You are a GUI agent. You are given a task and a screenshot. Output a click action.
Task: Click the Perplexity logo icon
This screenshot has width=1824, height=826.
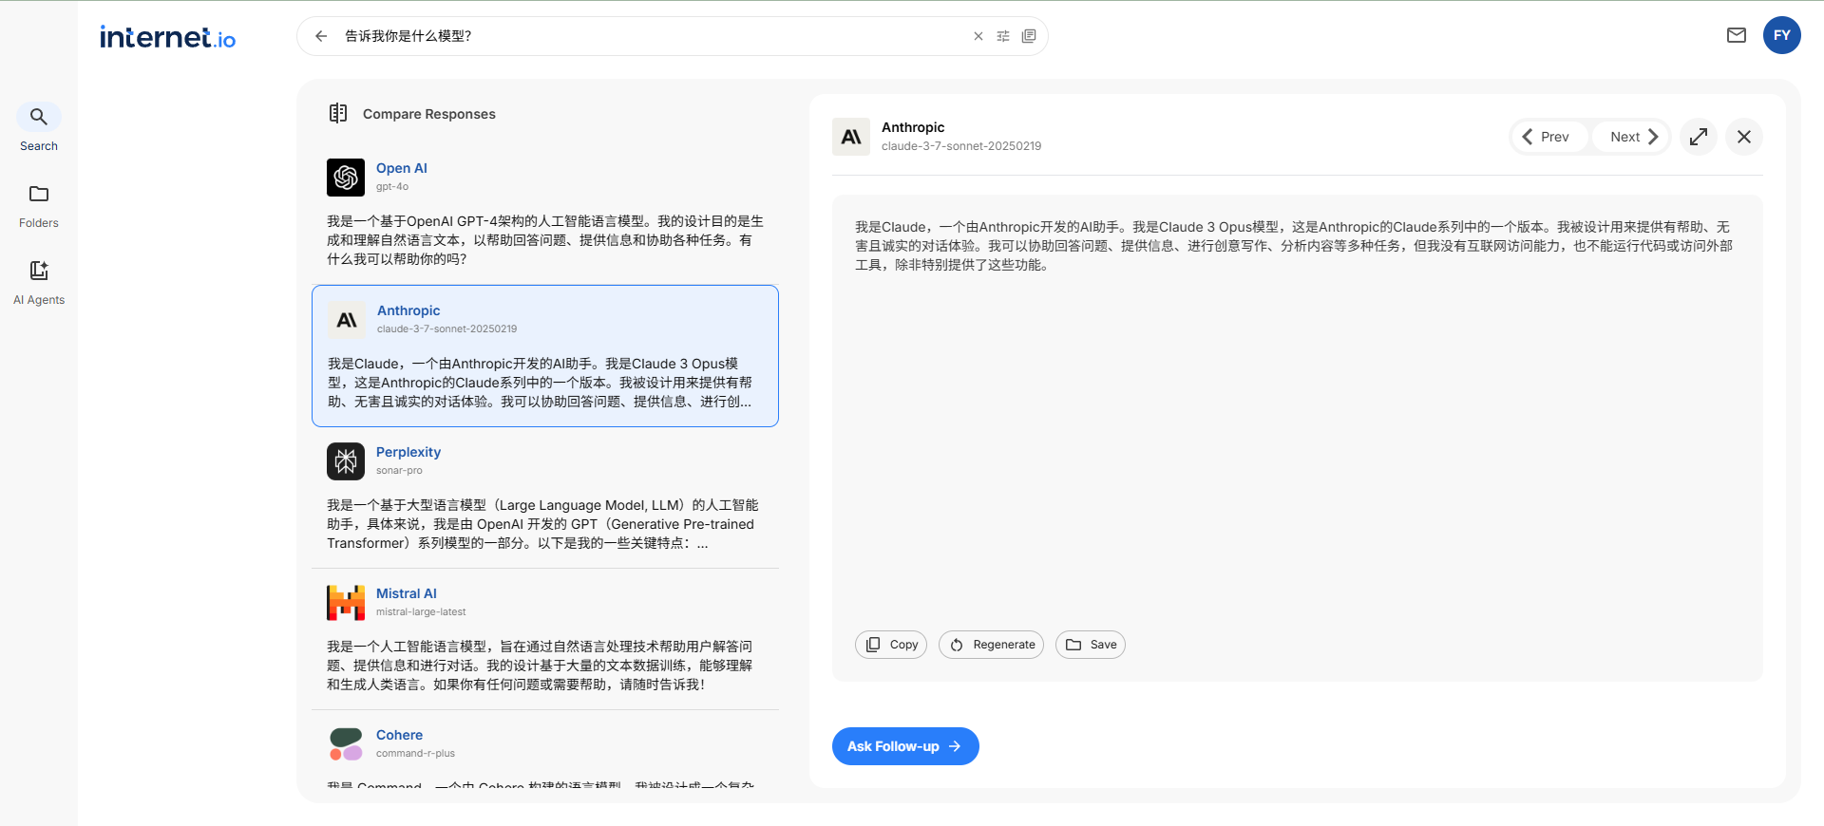click(346, 461)
